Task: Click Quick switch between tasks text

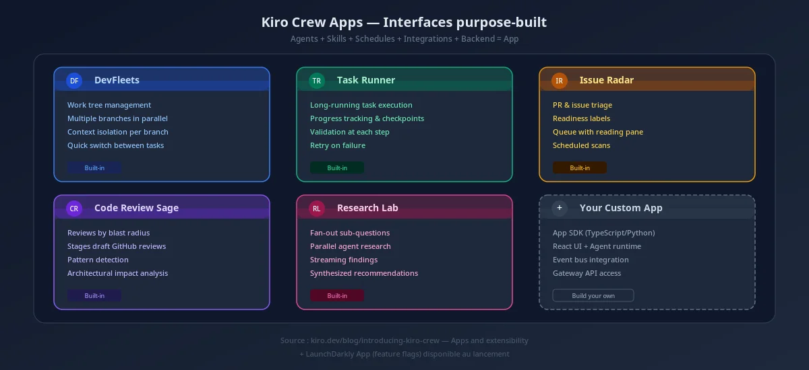Action: 115,145
